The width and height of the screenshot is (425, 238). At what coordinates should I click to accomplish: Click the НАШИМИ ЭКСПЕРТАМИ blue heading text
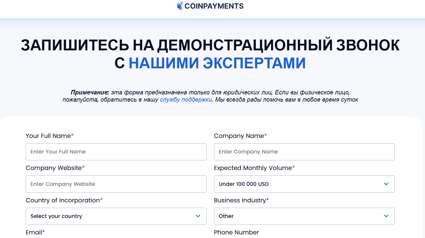[217, 63]
